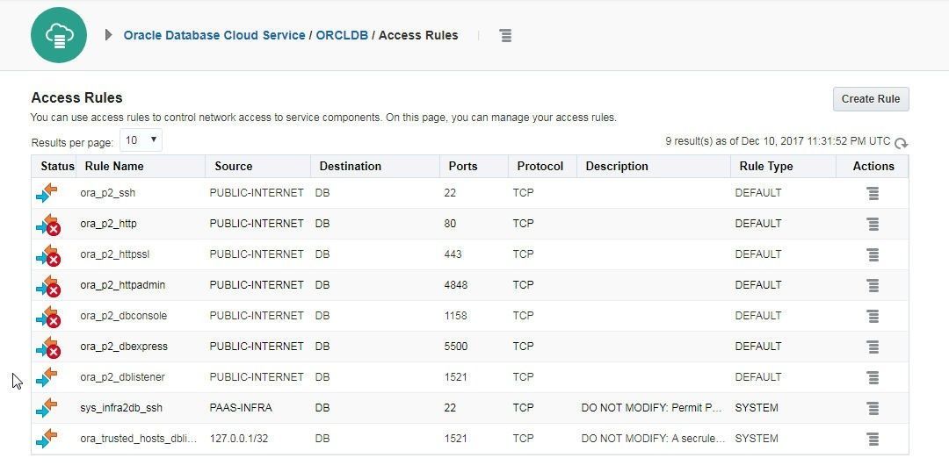Image resolution: width=949 pixels, height=465 pixels.
Task: Open the ORCLDB breadcrumb link
Action: coord(342,35)
